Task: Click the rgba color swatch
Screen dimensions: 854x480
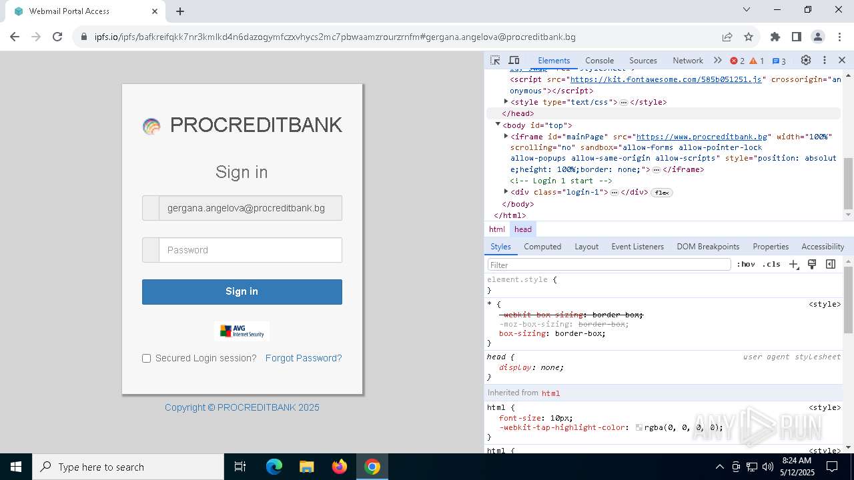Action: (x=639, y=428)
